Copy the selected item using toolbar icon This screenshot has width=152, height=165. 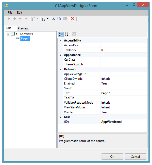[x=59, y=19]
